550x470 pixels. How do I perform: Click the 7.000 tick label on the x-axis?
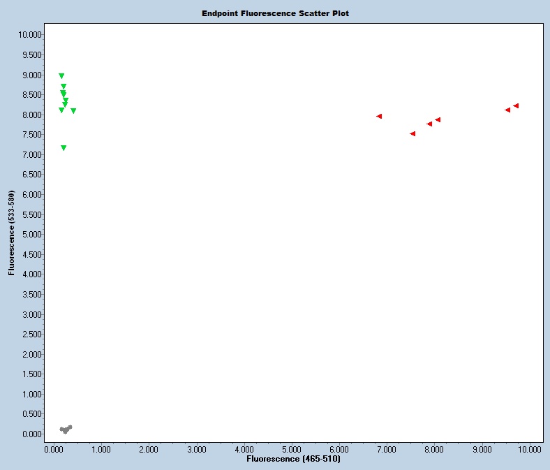pos(386,450)
